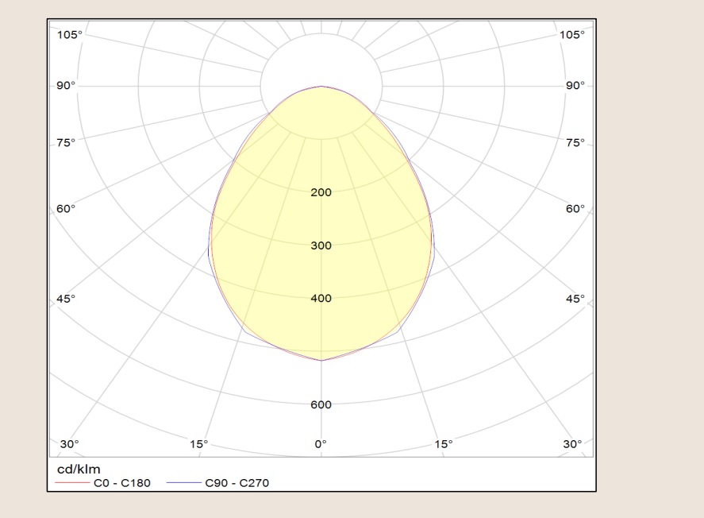This screenshot has width=704, height=518.
Task: Click the 0° angle label
Action: 321,444
